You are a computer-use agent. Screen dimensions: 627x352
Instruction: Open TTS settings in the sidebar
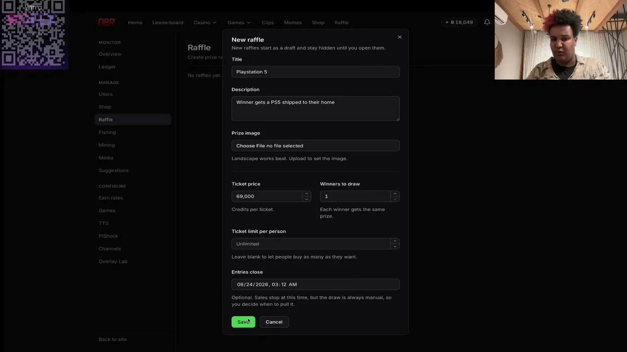[x=103, y=223]
